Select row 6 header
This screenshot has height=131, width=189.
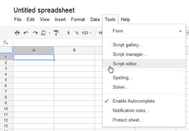[x=6, y=86]
